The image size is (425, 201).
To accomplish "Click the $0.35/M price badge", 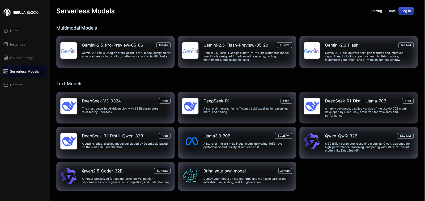I will pos(283,136).
